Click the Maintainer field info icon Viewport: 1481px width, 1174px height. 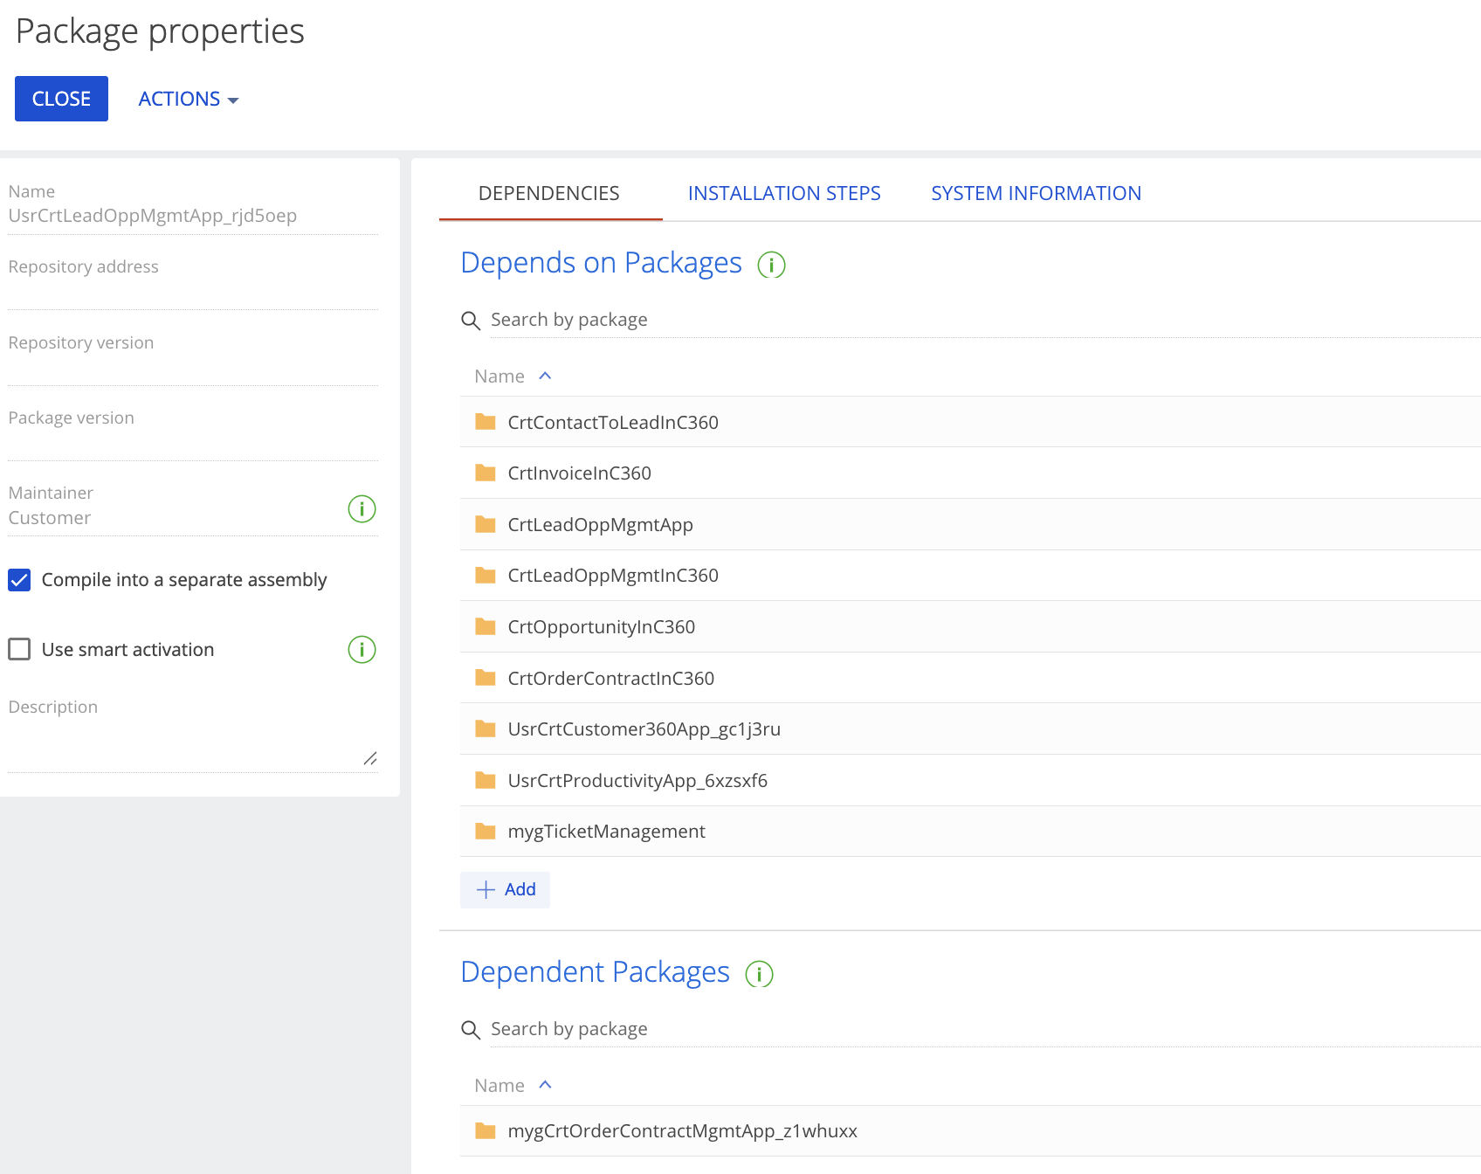(x=362, y=508)
